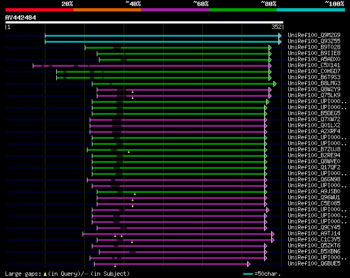
Task: Select the UniRef100_B5XBN6 label
Action: pos(314,252)
